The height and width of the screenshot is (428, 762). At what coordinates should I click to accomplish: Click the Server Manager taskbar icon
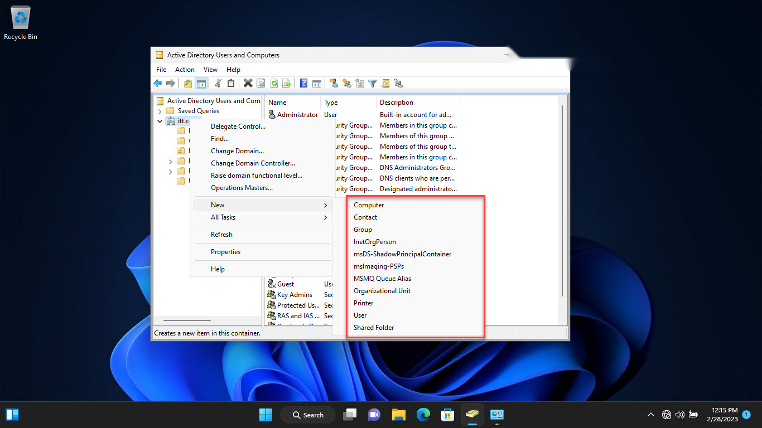[x=497, y=415]
